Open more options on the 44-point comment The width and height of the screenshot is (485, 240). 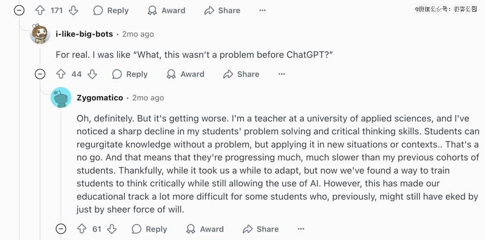[282, 74]
